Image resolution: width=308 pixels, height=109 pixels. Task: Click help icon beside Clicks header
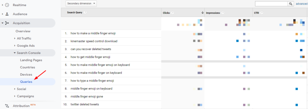tap(172, 13)
